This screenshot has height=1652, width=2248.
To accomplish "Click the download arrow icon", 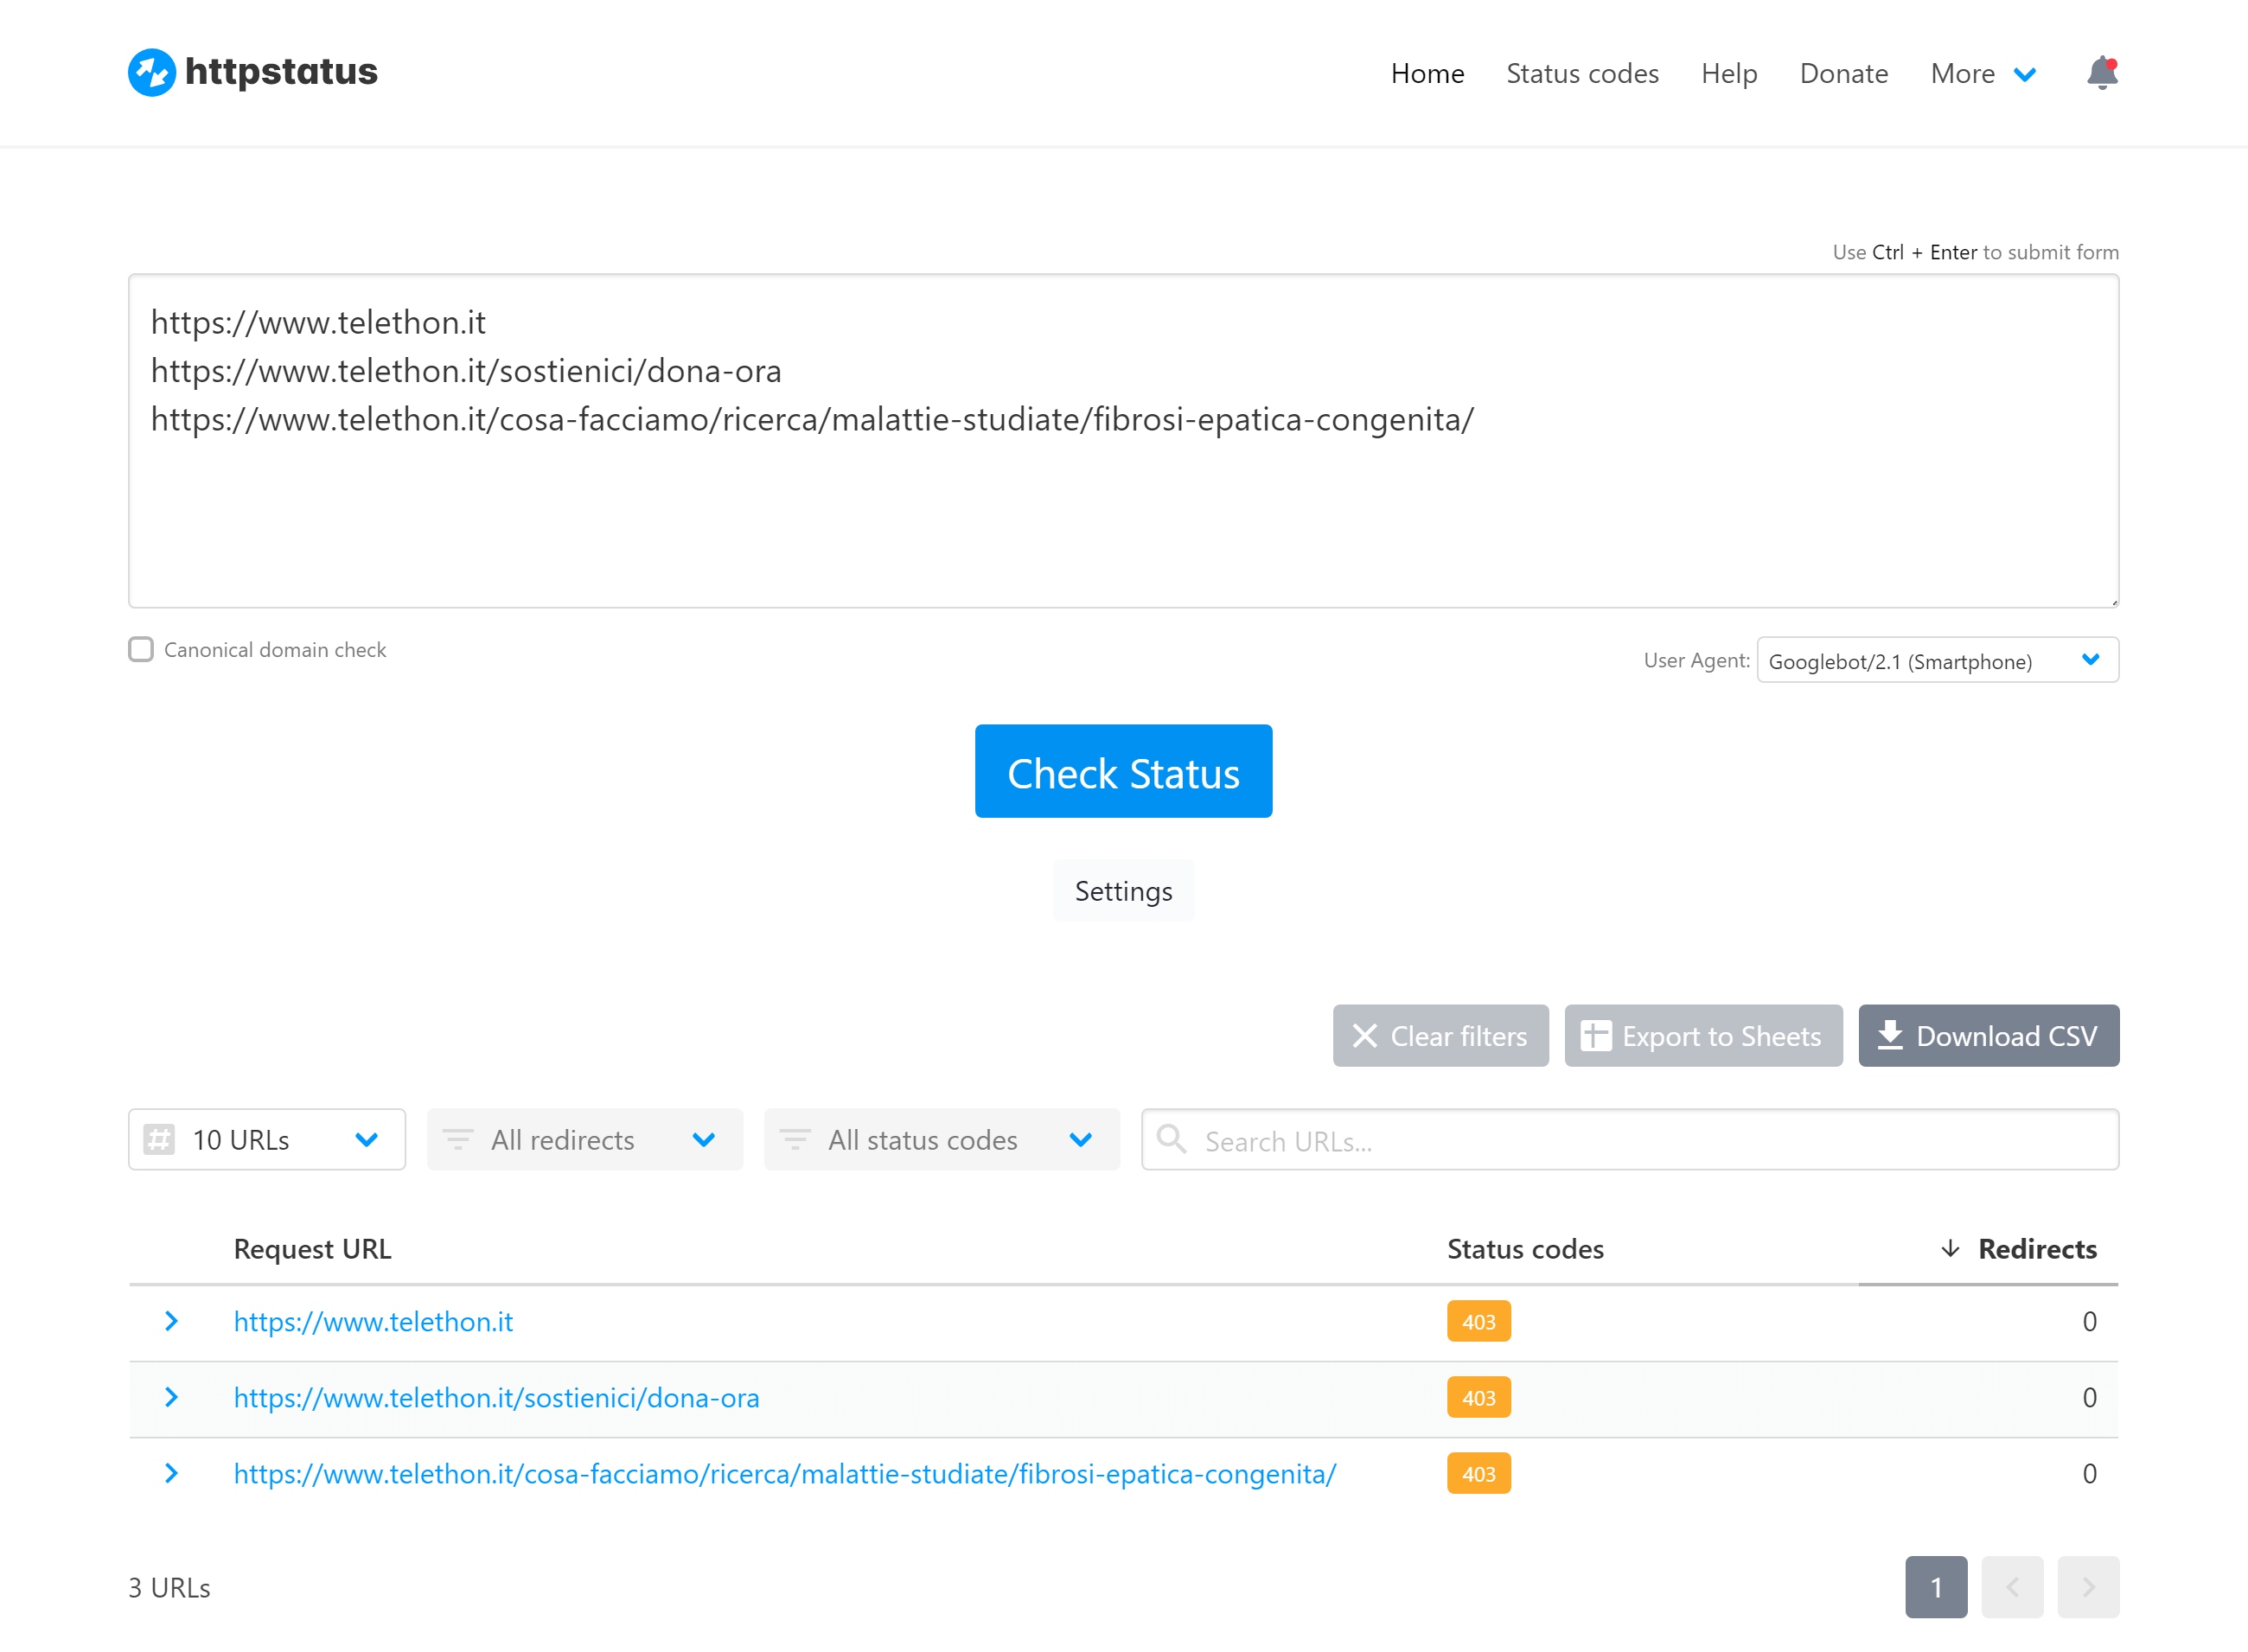I will pos(1890,1035).
